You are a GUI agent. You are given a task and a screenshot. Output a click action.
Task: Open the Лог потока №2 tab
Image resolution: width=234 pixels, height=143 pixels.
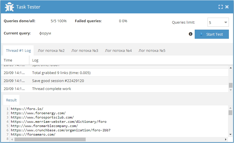click(52, 50)
